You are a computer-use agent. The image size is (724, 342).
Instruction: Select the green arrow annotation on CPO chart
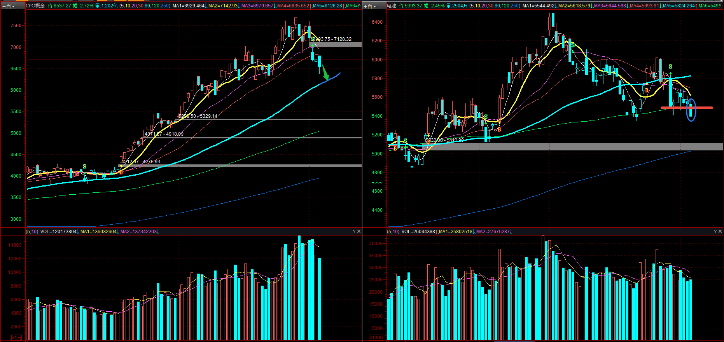[325, 73]
